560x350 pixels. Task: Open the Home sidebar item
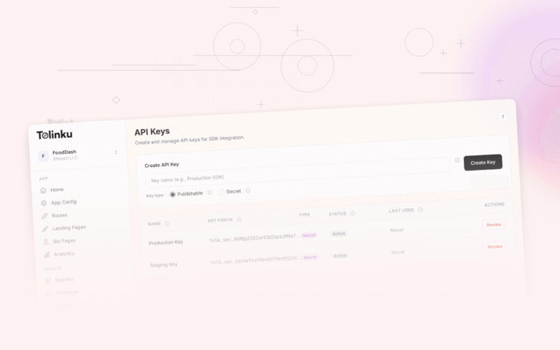coord(57,190)
